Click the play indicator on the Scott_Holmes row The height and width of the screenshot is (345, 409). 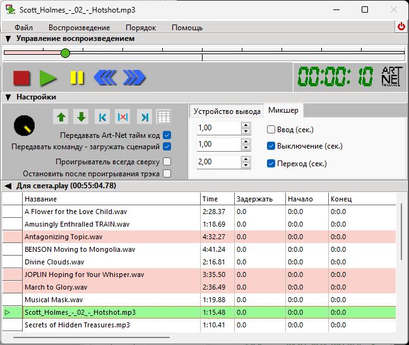[x=8, y=312]
